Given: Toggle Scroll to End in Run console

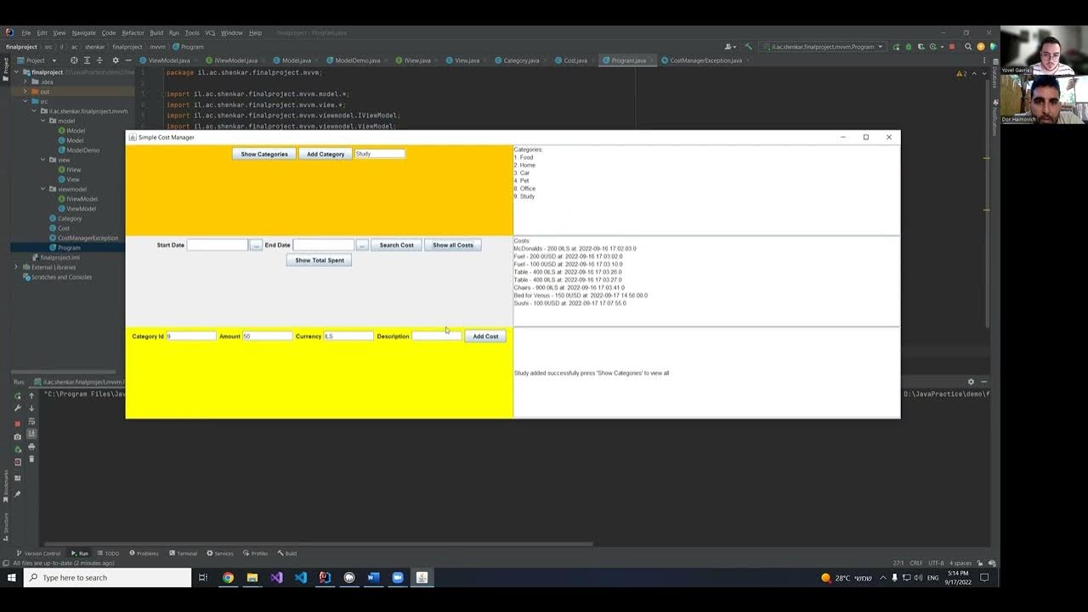Looking at the screenshot, I should point(31,433).
